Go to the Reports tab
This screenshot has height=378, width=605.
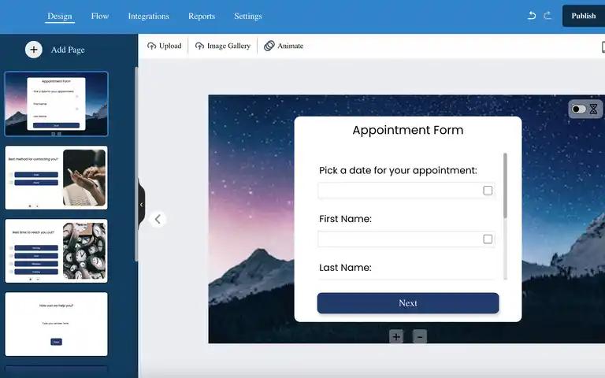(x=202, y=17)
